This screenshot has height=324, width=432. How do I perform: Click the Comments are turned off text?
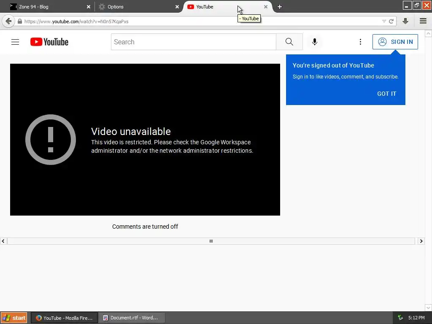point(145,227)
